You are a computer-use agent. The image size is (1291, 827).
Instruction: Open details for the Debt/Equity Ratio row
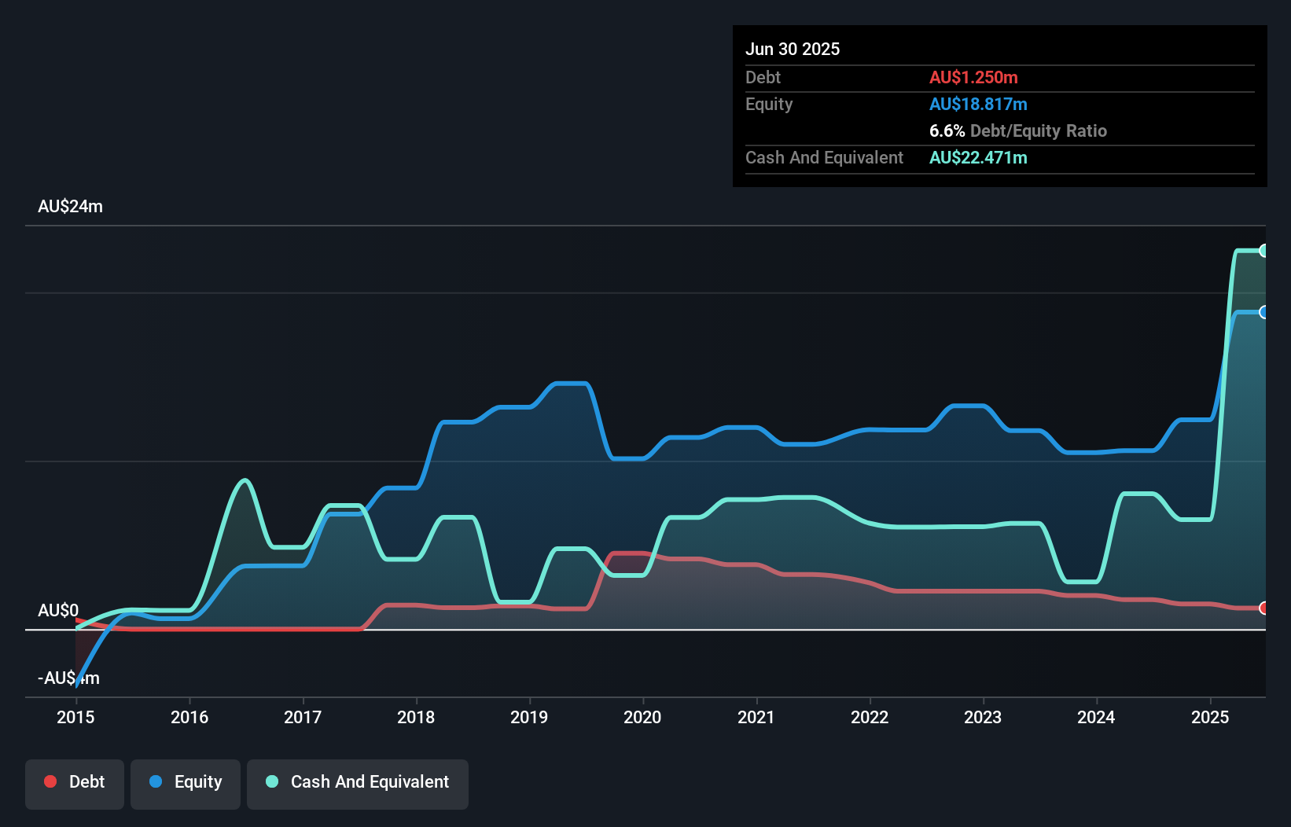[x=1018, y=130]
